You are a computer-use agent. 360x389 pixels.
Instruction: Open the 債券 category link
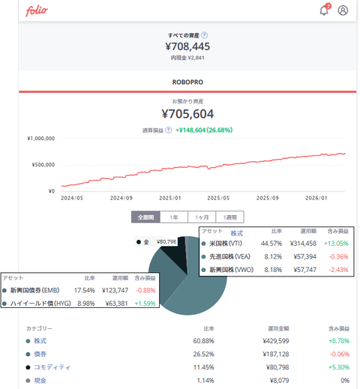(x=40, y=354)
